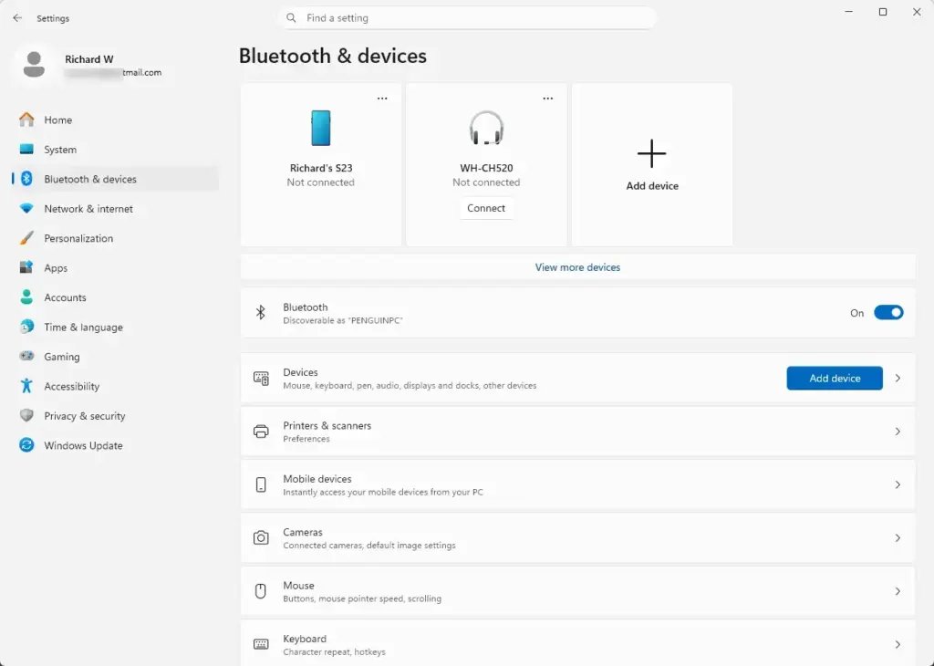Open Personalization settings label
This screenshot has height=666, width=934.
tap(78, 238)
